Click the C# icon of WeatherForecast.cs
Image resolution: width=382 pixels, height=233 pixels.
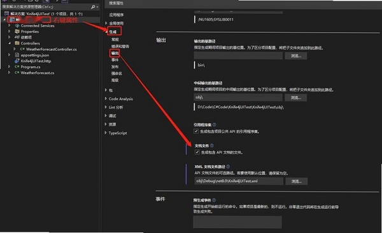(x=17, y=72)
